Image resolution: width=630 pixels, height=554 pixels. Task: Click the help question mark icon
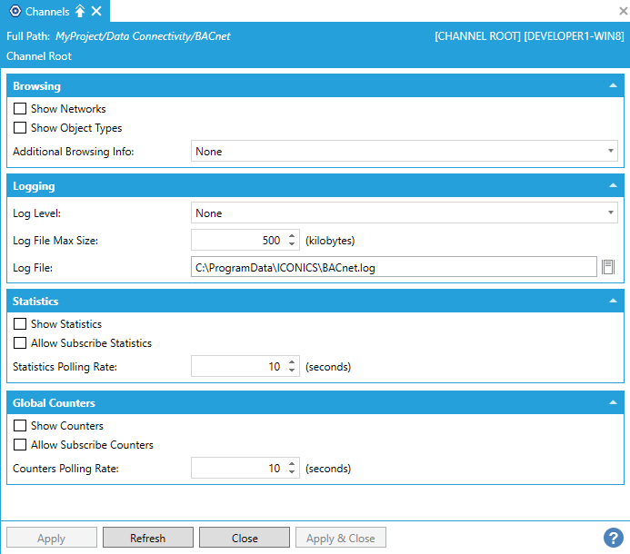[x=613, y=538]
